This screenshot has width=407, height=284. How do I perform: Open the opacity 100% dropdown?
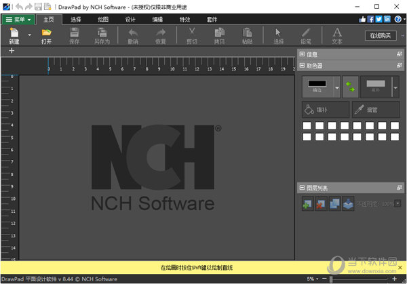[x=398, y=203]
